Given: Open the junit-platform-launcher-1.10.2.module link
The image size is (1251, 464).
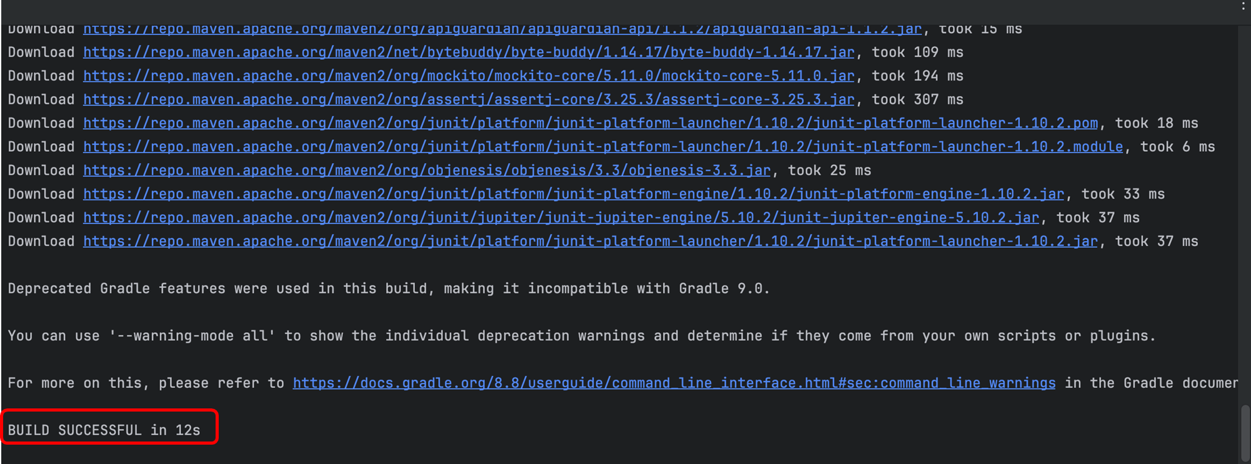Looking at the screenshot, I should (603, 147).
